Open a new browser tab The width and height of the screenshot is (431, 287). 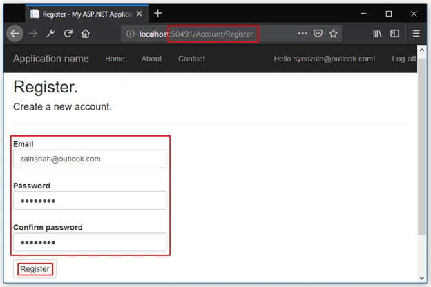tap(157, 13)
